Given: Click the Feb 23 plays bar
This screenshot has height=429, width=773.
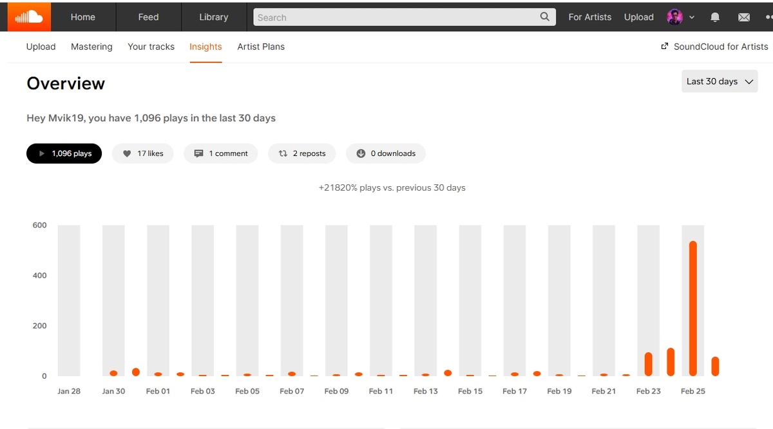Looking at the screenshot, I should tap(649, 364).
